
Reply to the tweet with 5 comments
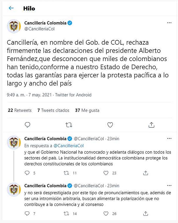coord(27,173)
